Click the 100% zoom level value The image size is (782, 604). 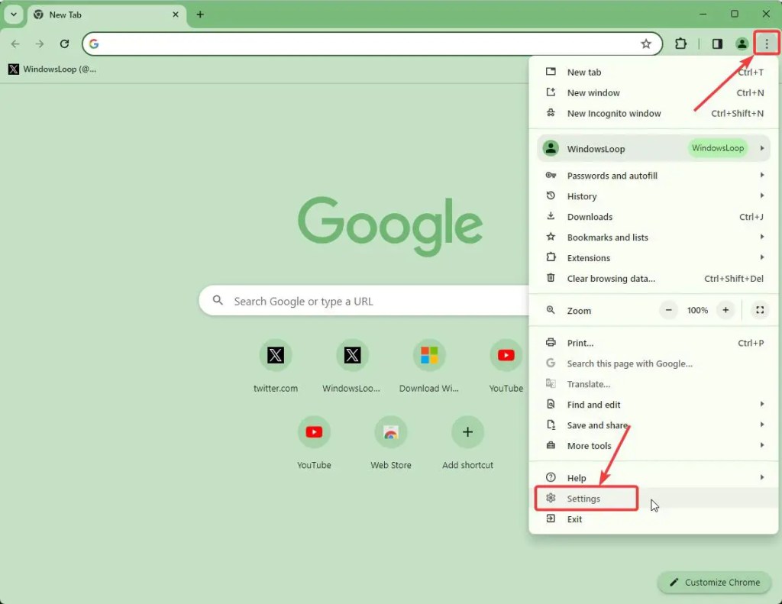(x=697, y=310)
